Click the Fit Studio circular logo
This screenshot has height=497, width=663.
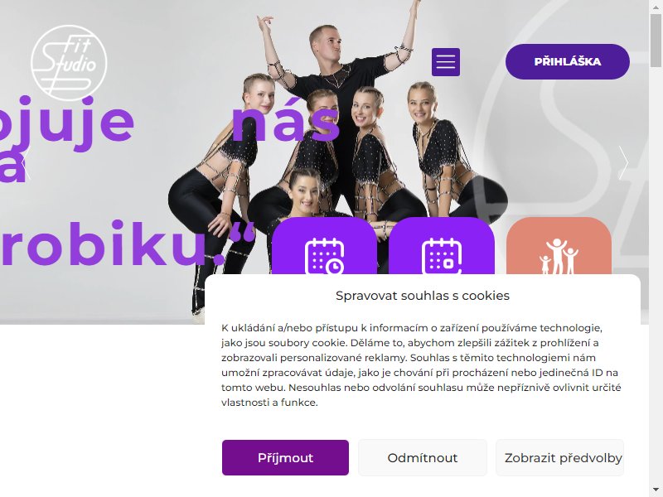tap(69, 63)
